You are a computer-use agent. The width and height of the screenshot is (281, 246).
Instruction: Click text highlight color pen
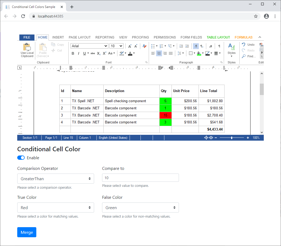tap(121, 53)
